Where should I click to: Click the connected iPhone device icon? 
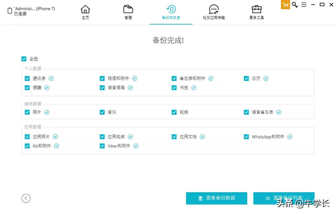(x=10, y=11)
